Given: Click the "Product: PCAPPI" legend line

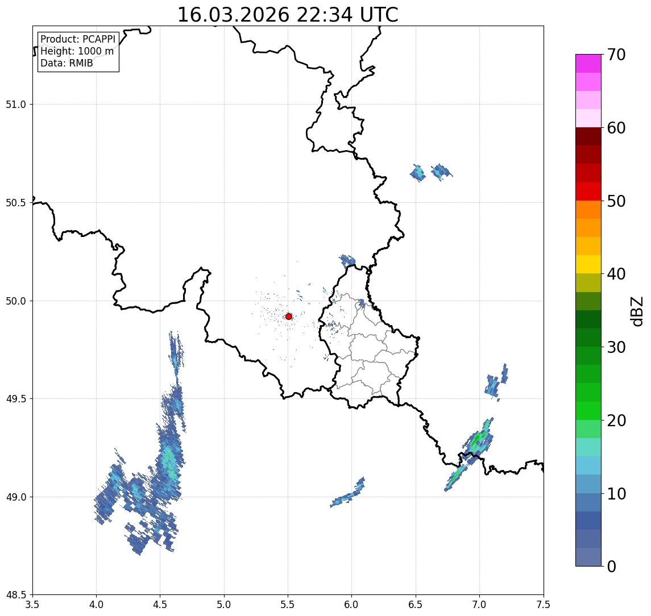Looking at the screenshot, I should pyautogui.click(x=78, y=39).
